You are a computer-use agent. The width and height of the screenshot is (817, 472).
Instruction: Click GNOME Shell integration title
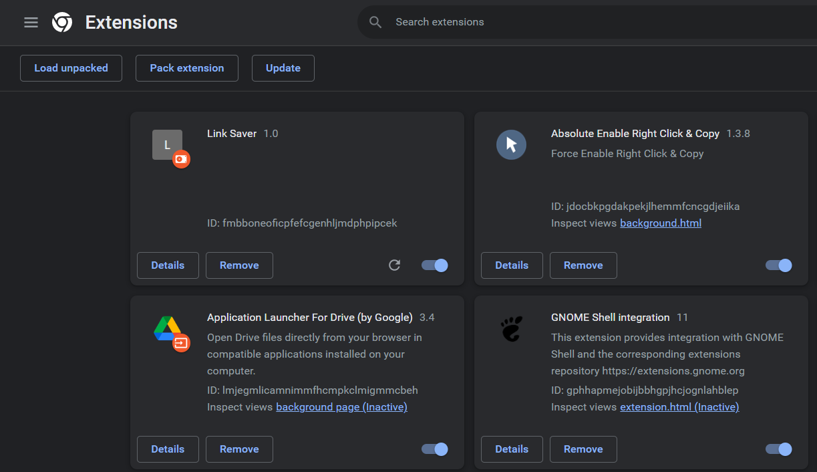[x=610, y=318]
